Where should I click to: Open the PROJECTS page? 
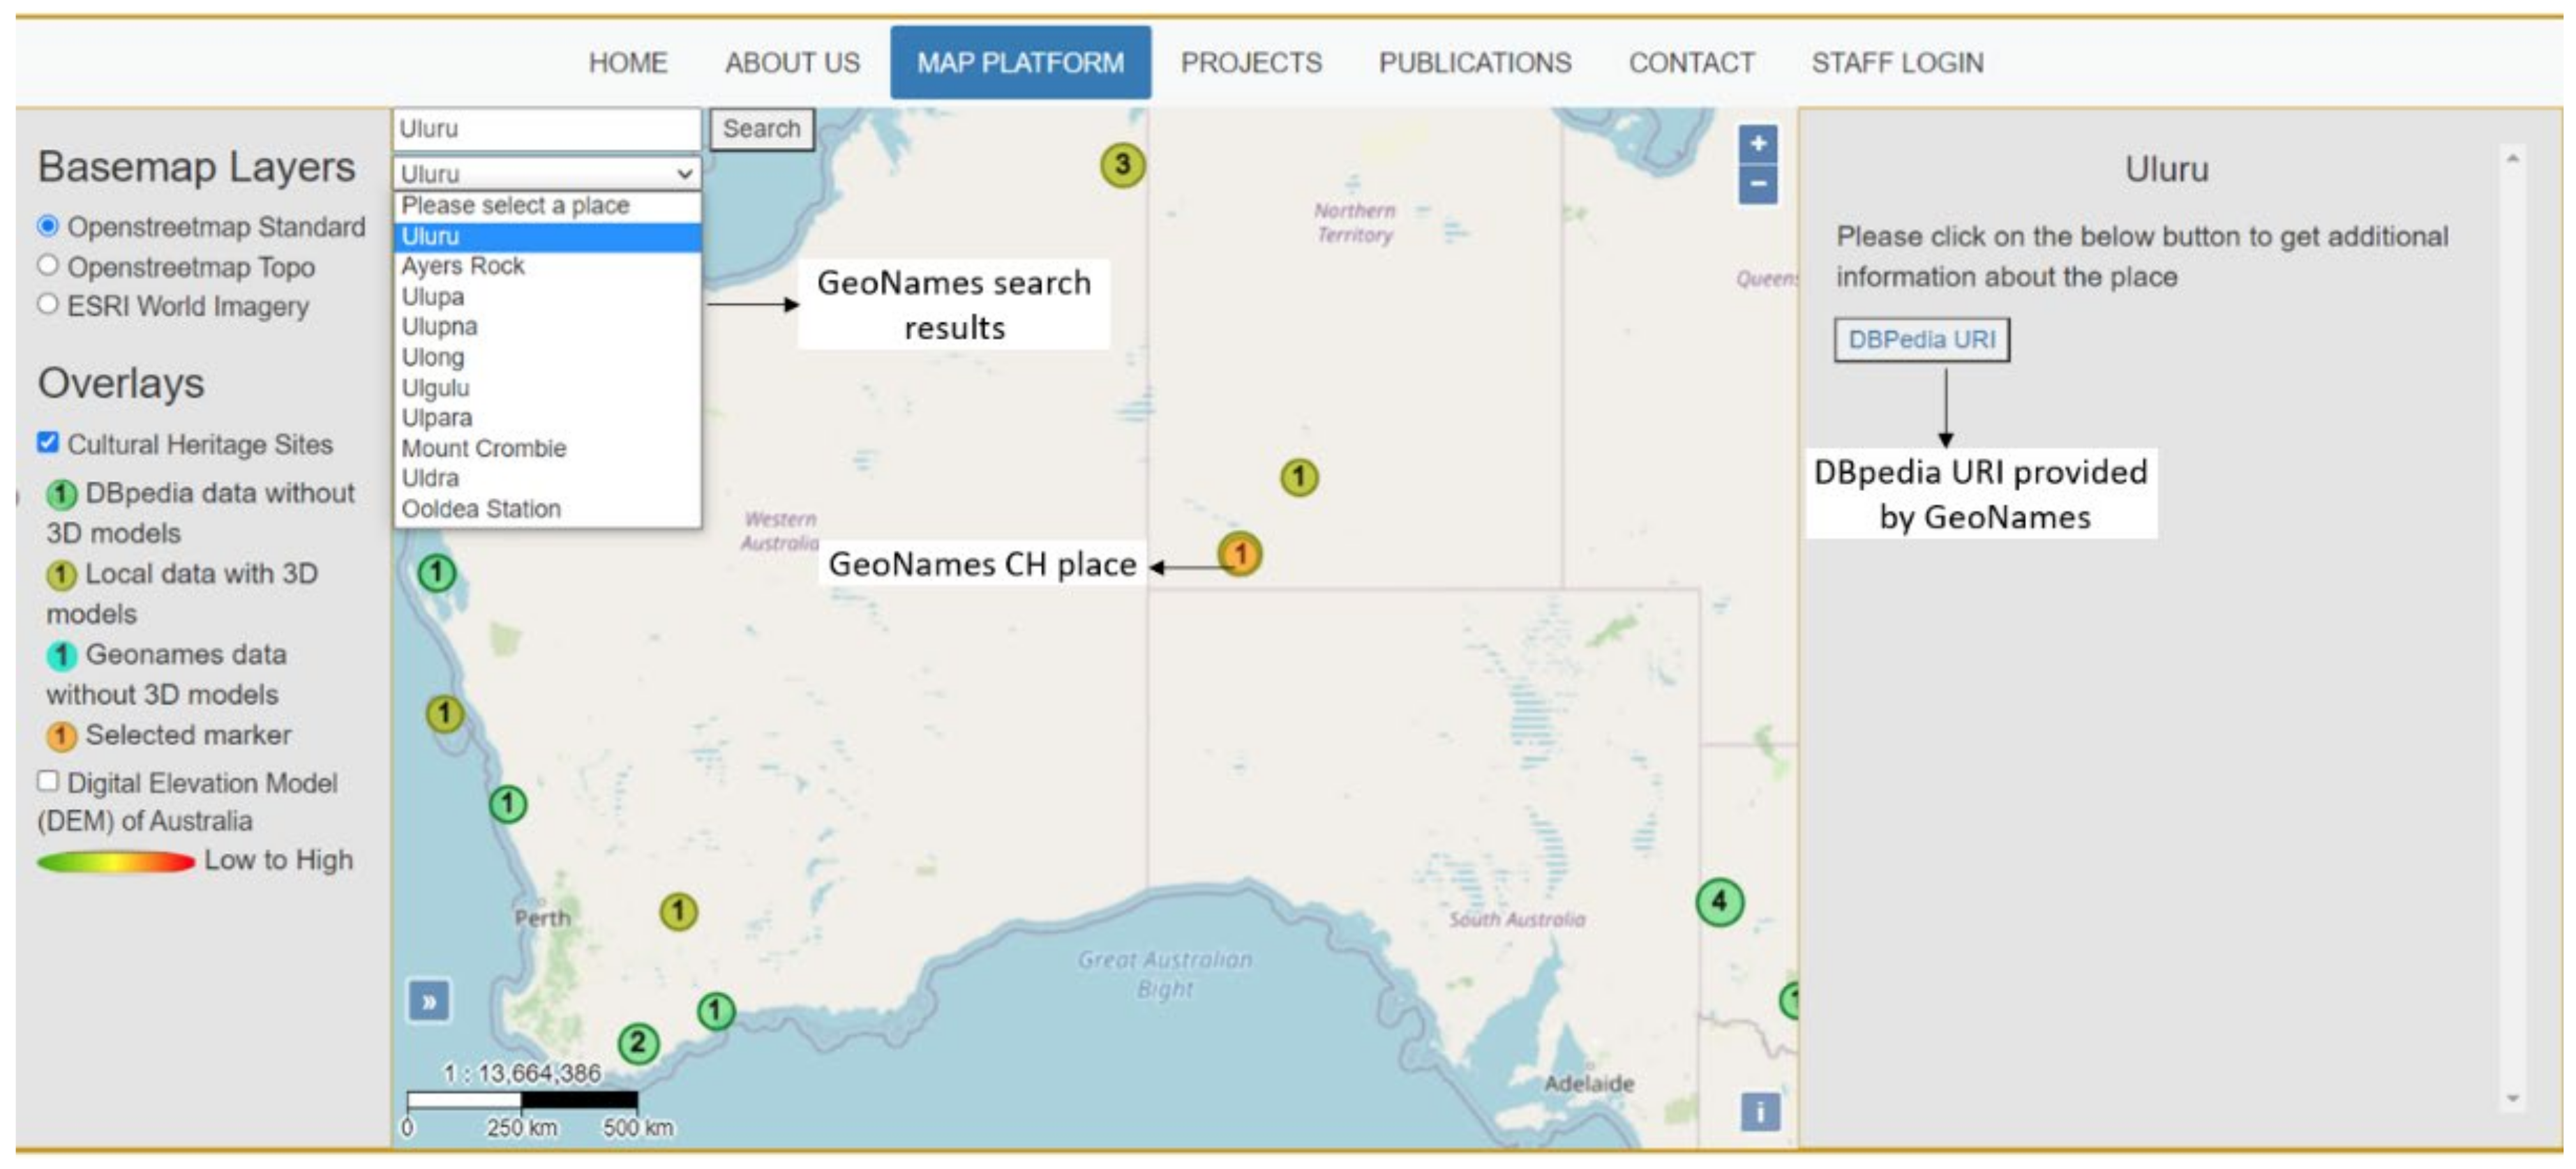pyautogui.click(x=1251, y=63)
